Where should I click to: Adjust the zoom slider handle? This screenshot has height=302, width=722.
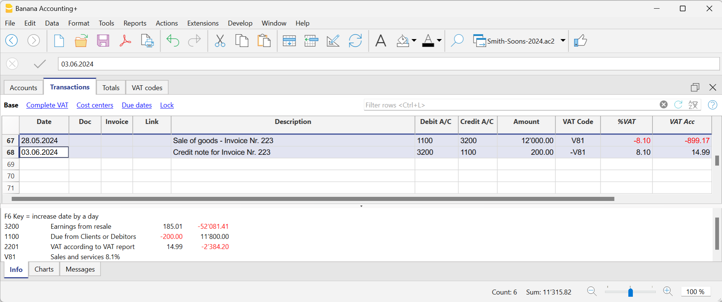(x=631, y=292)
